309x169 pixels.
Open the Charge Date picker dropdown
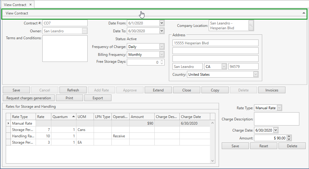tap(275, 130)
